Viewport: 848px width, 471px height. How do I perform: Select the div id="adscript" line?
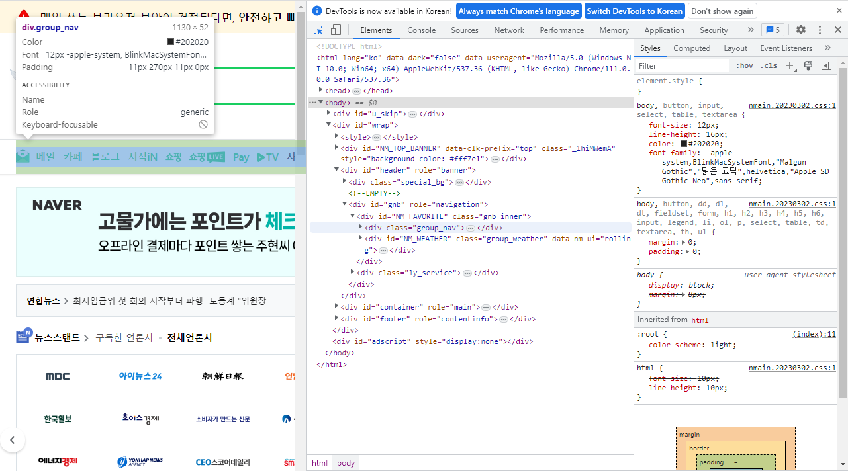tap(432, 341)
